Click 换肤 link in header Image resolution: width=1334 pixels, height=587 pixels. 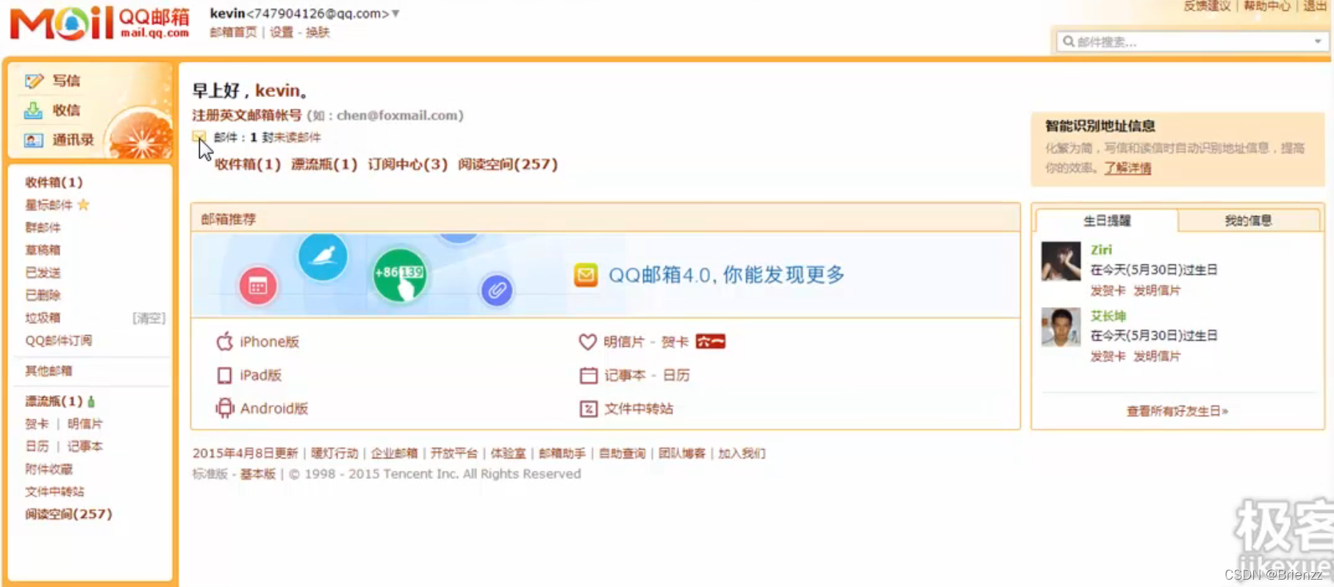click(x=318, y=32)
